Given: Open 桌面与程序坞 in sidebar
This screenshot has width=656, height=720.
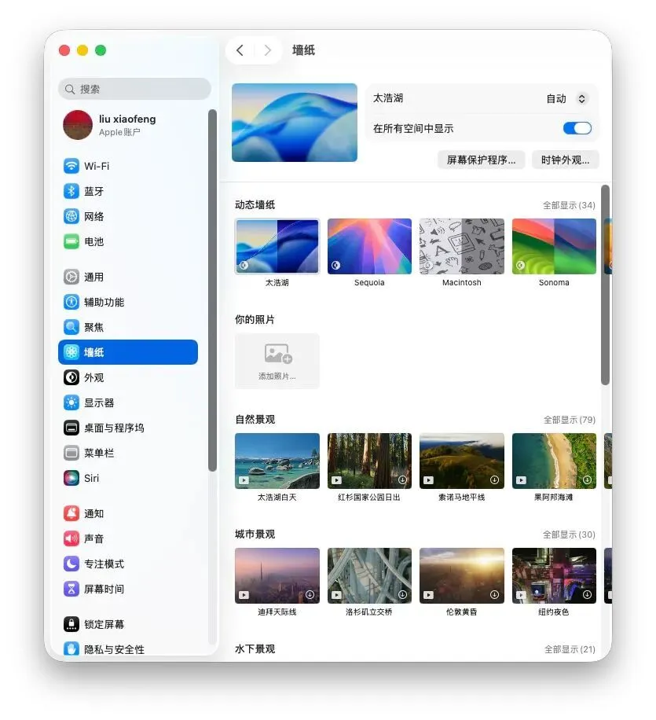Looking at the screenshot, I should point(114,428).
